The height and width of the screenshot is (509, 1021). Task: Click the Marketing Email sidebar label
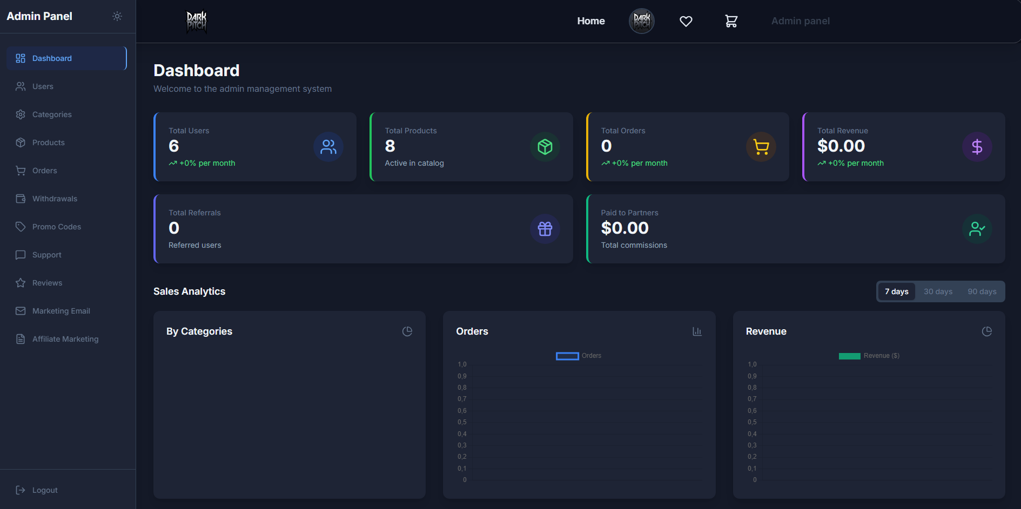pos(62,311)
